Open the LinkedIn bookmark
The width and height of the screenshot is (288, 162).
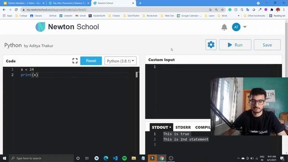(66, 16)
